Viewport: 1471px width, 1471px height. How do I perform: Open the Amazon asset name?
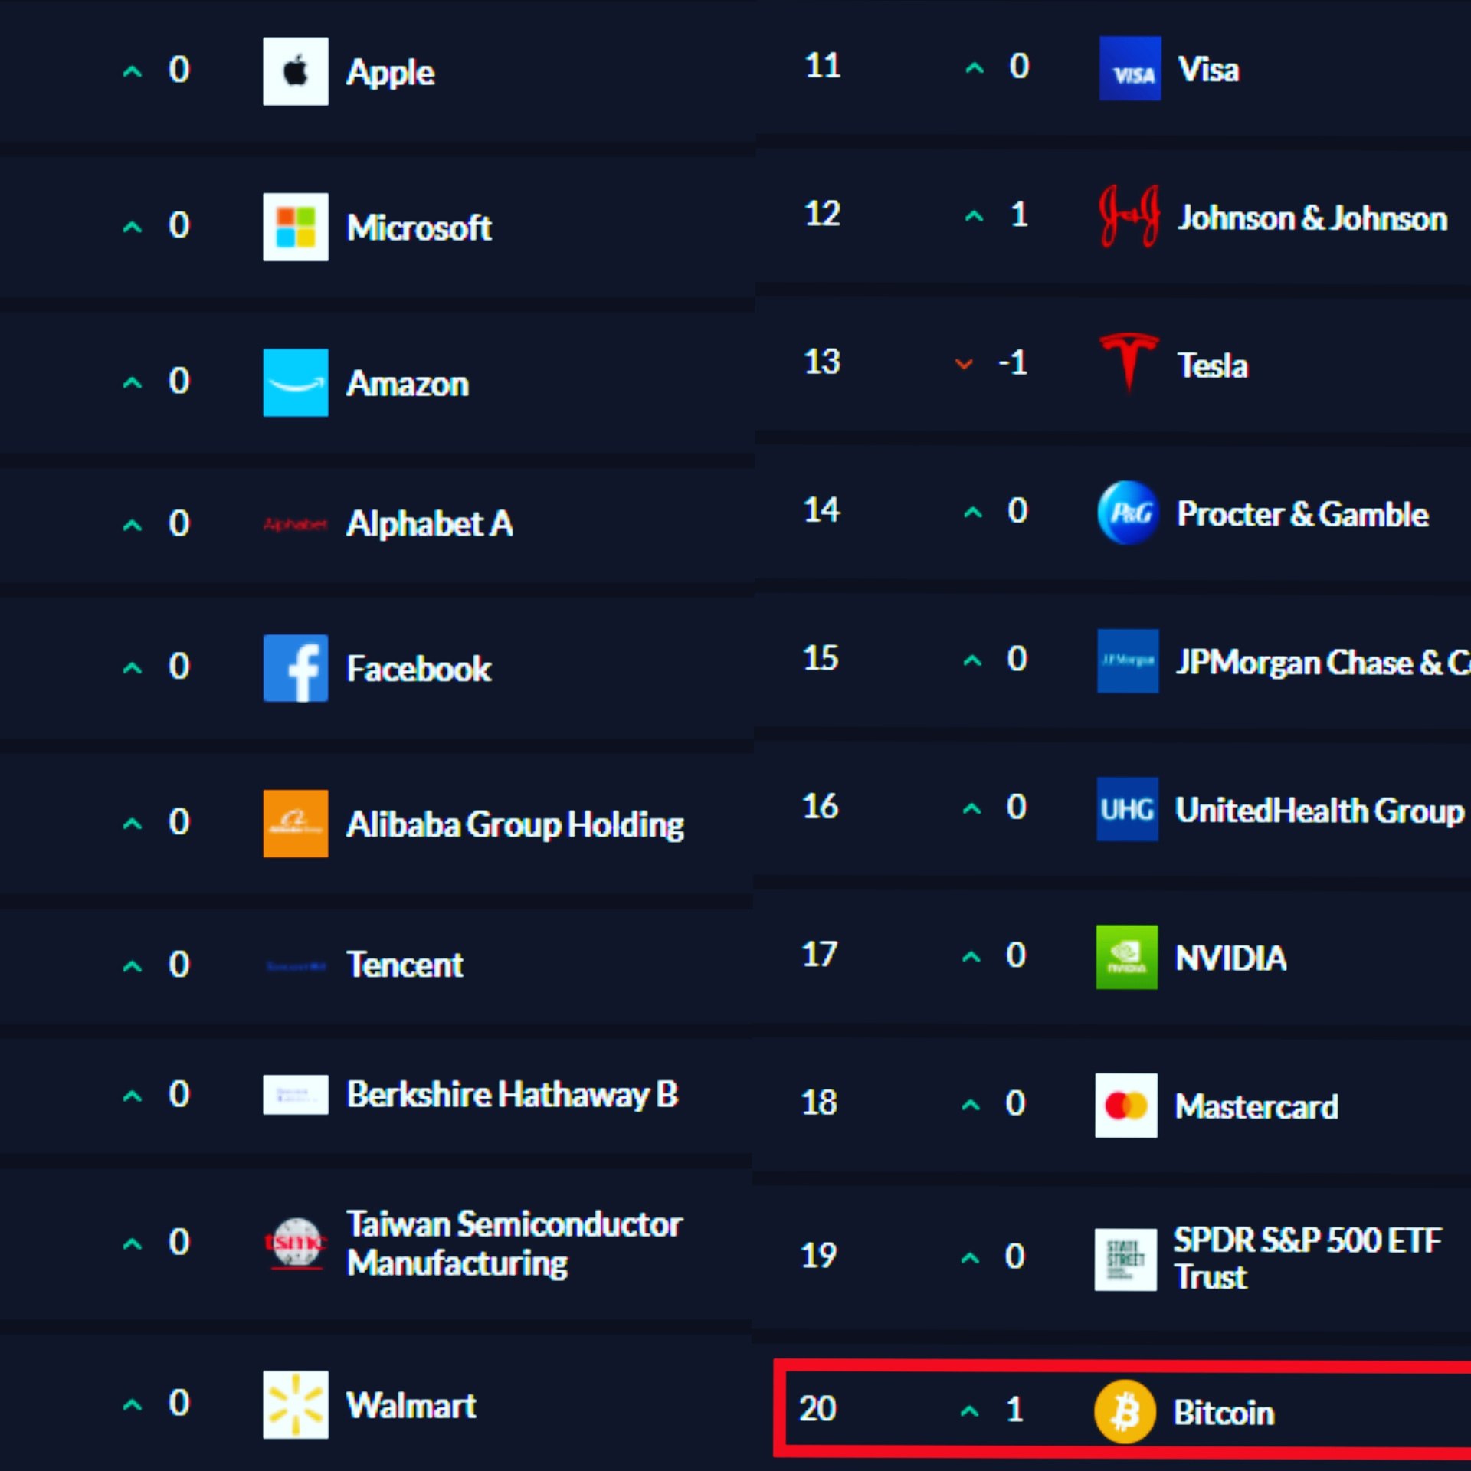407,383
